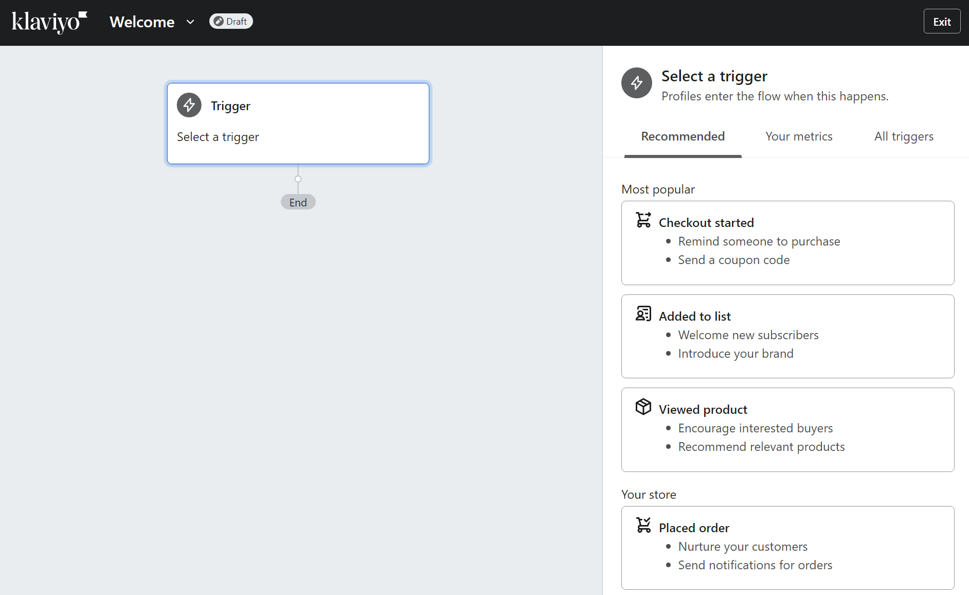This screenshot has width=969, height=595.
Task: Click the Draft status pencil icon
Action: click(x=218, y=21)
